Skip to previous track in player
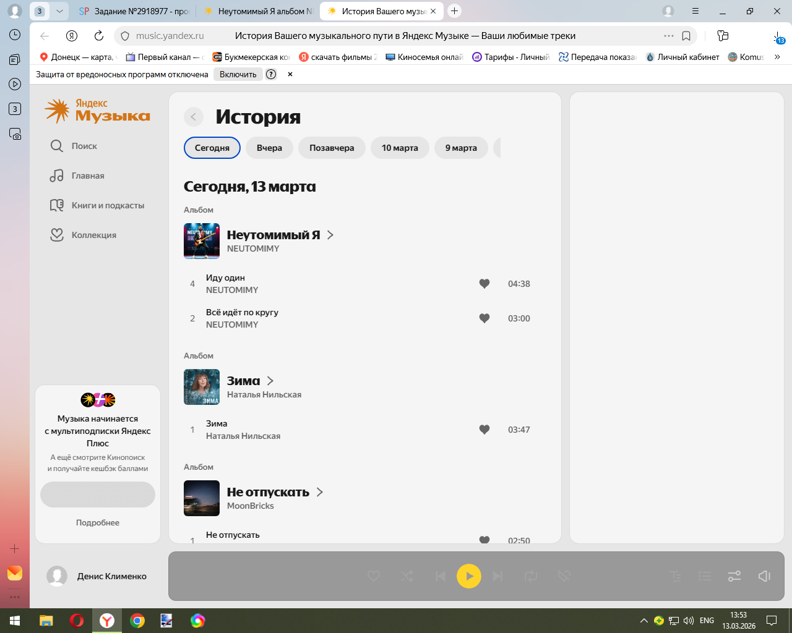The width and height of the screenshot is (792, 633). pos(441,576)
